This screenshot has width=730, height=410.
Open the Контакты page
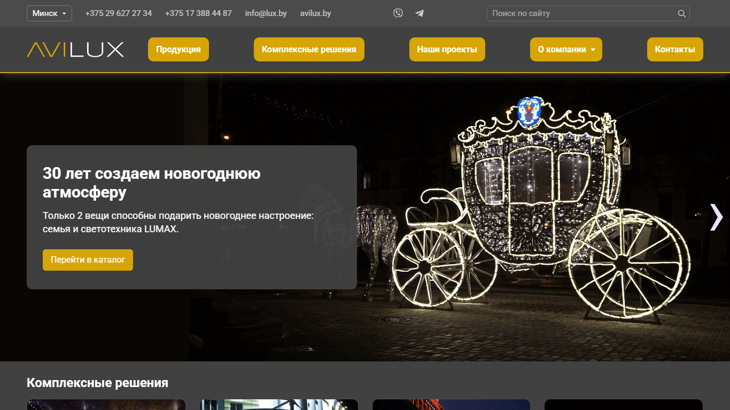coord(675,50)
